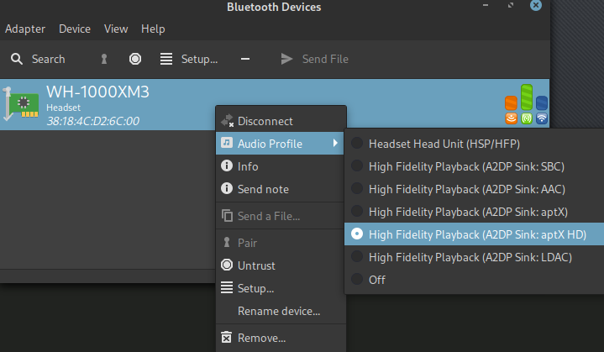Select A2DP Sink: AAC profile
The height and width of the screenshot is (352, 604).
[474, 189]
